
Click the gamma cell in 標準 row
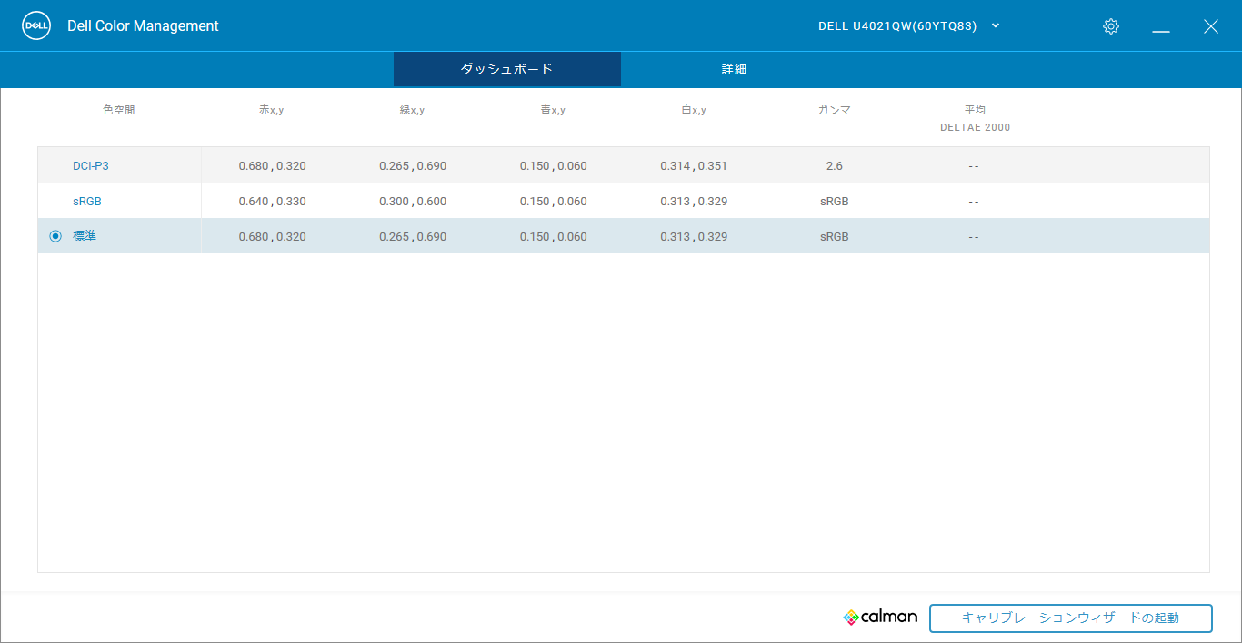[835, 237]
